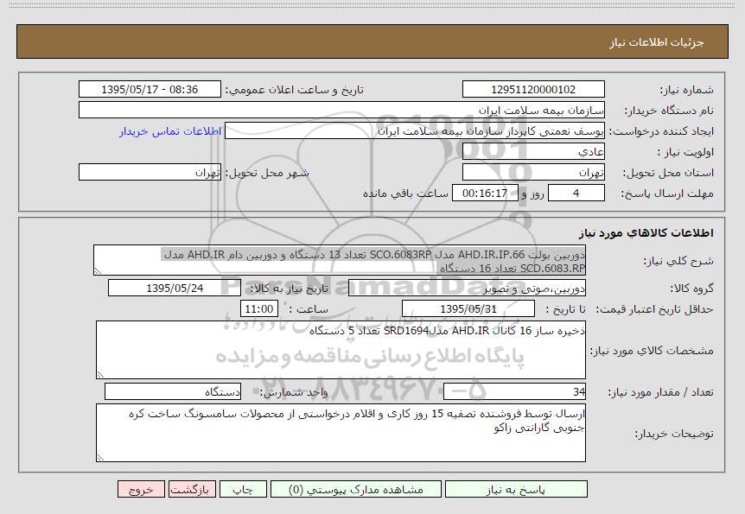Click the تا تاریخ label

coord(565,309)
